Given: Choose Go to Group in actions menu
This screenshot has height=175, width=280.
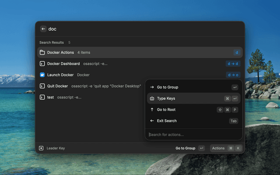Looking at the screenshot, I should (x=168, y=87).
